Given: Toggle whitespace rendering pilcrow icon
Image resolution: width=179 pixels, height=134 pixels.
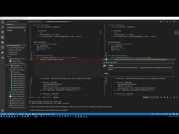Looking at the screenshot, I should 164,21.
